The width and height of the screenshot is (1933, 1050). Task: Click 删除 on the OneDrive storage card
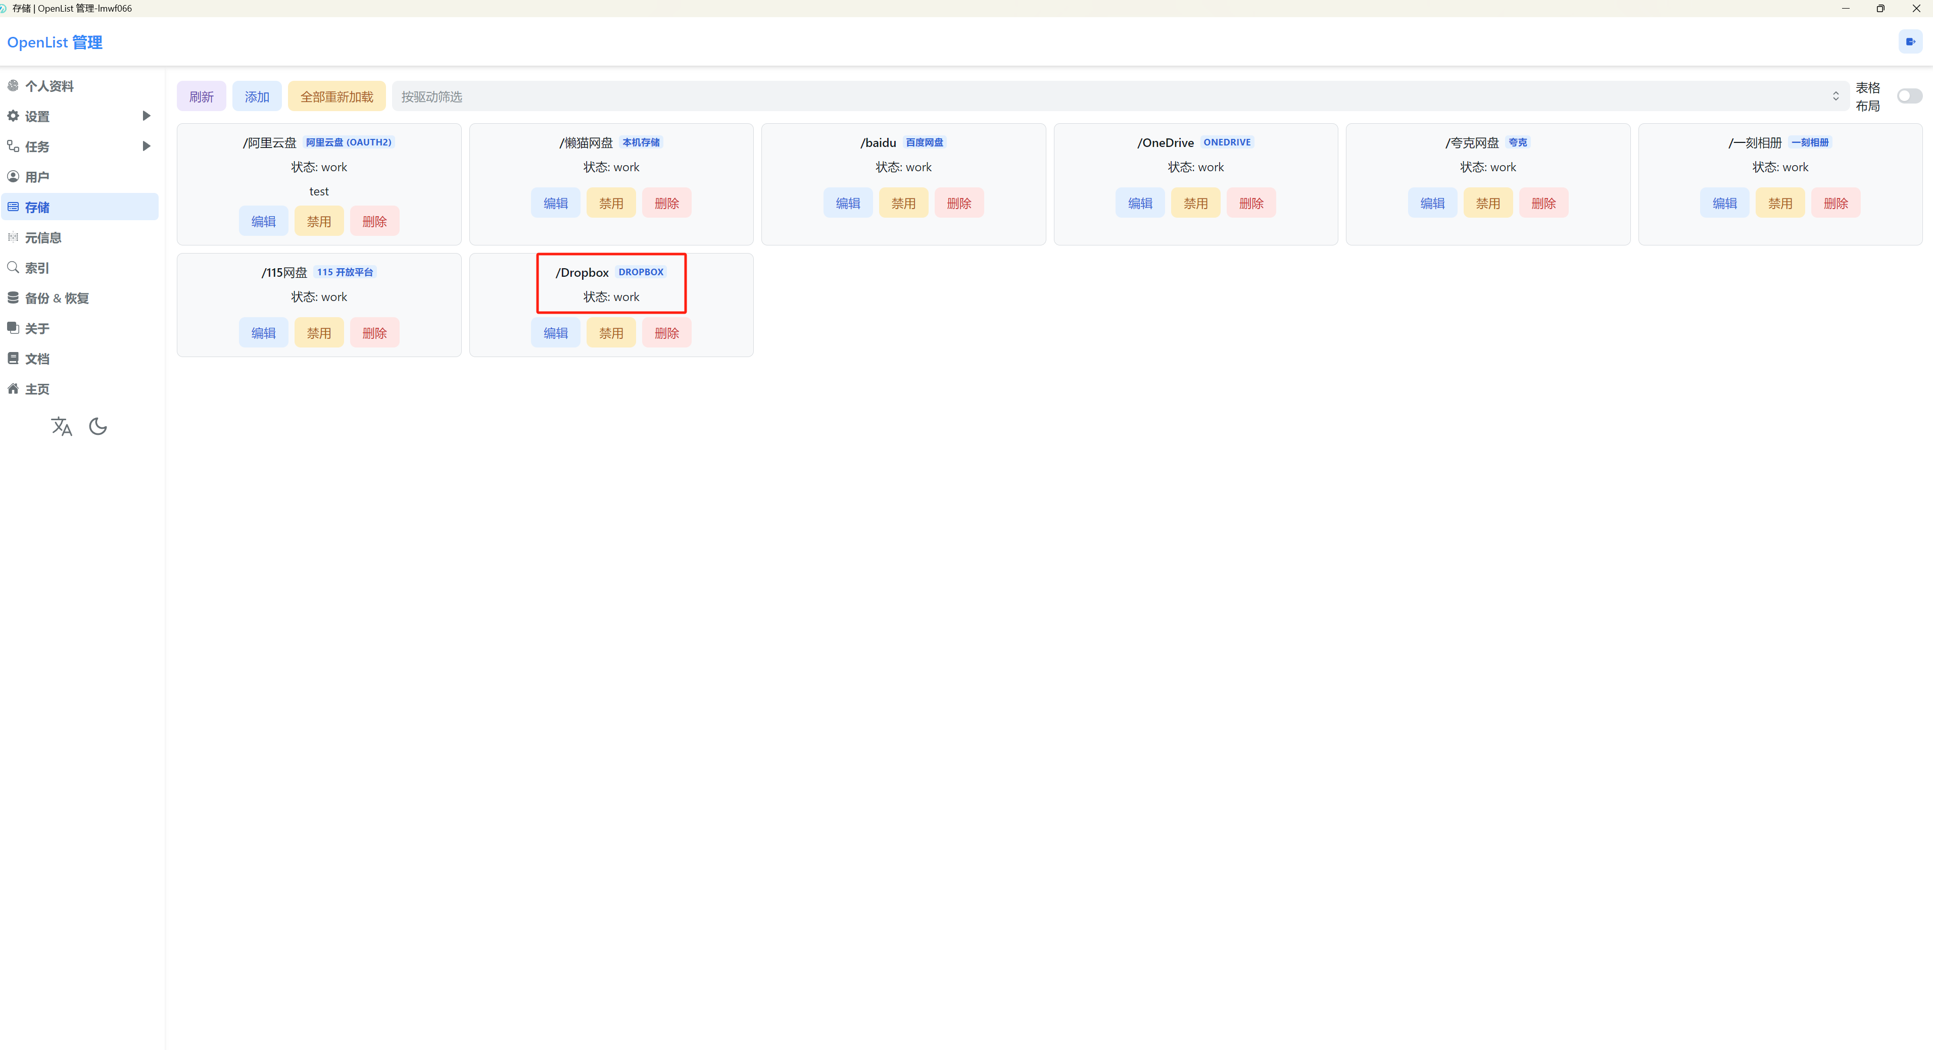pos(1251,203)
